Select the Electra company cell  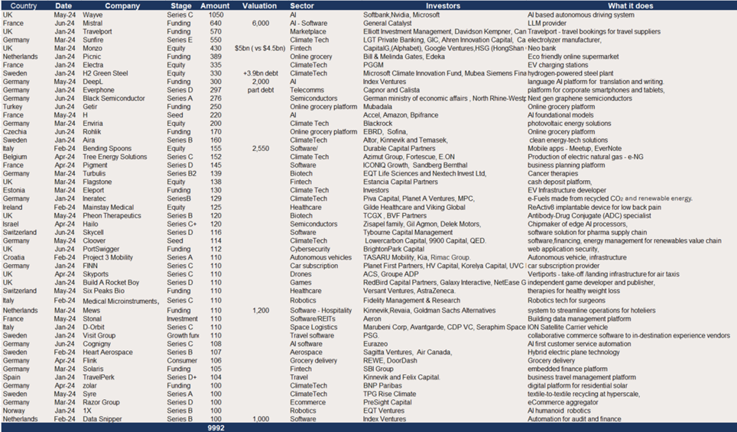93,65
